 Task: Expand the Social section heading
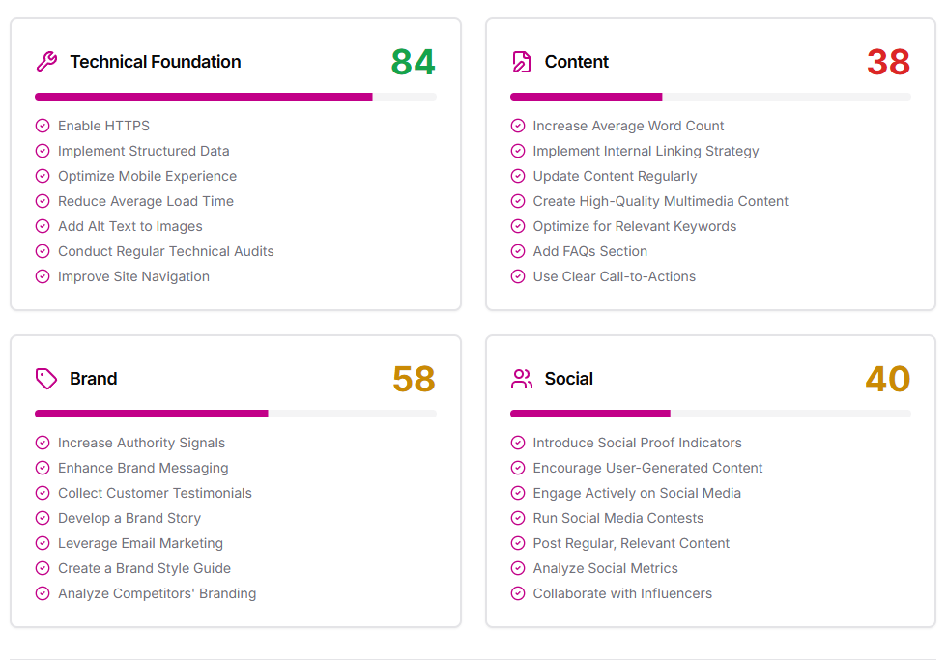(x=569, y=379)
